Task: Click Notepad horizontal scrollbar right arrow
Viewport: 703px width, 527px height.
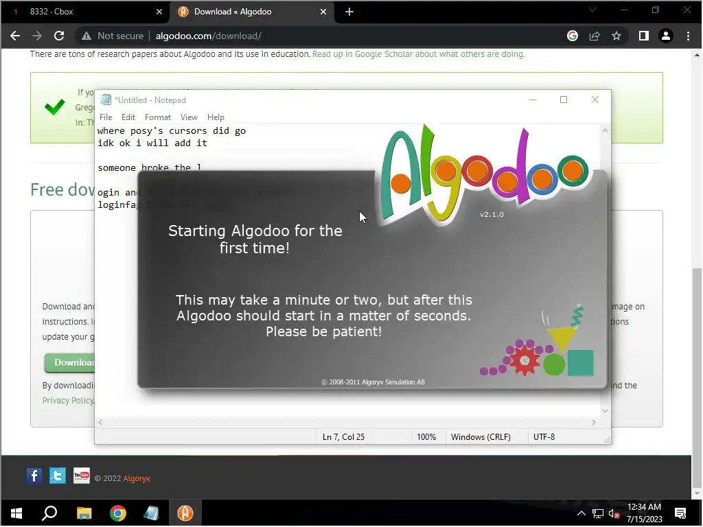Action: tap(594, 423)
